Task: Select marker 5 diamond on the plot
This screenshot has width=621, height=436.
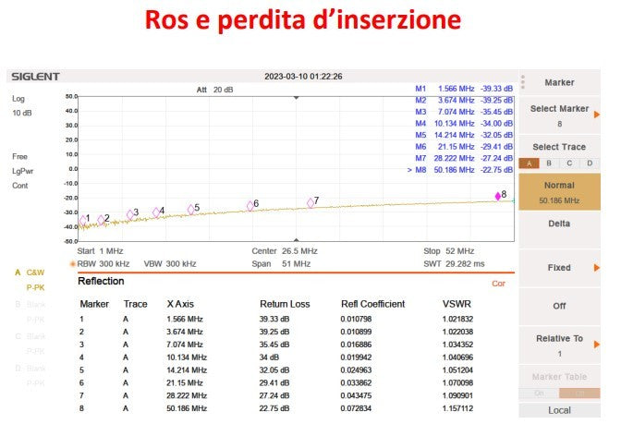Action: coord(192,210)
